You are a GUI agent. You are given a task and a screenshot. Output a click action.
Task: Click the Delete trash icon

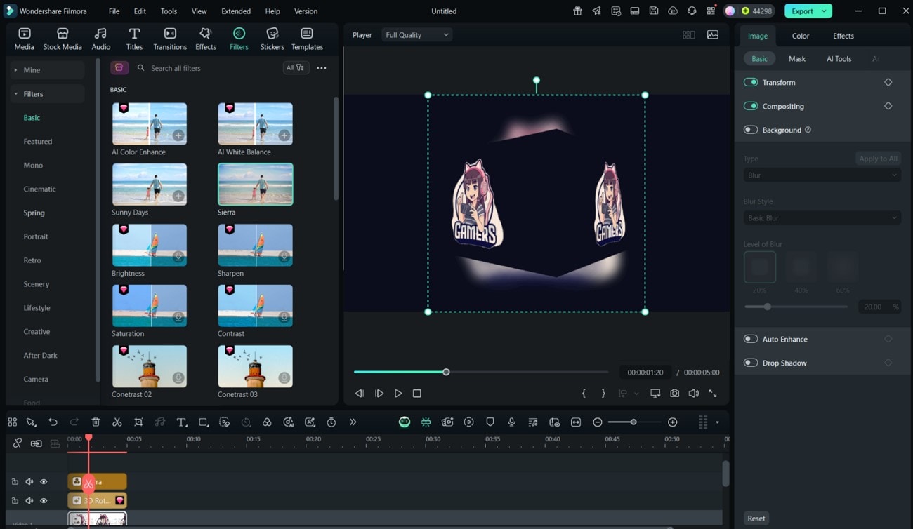point(96,422)
